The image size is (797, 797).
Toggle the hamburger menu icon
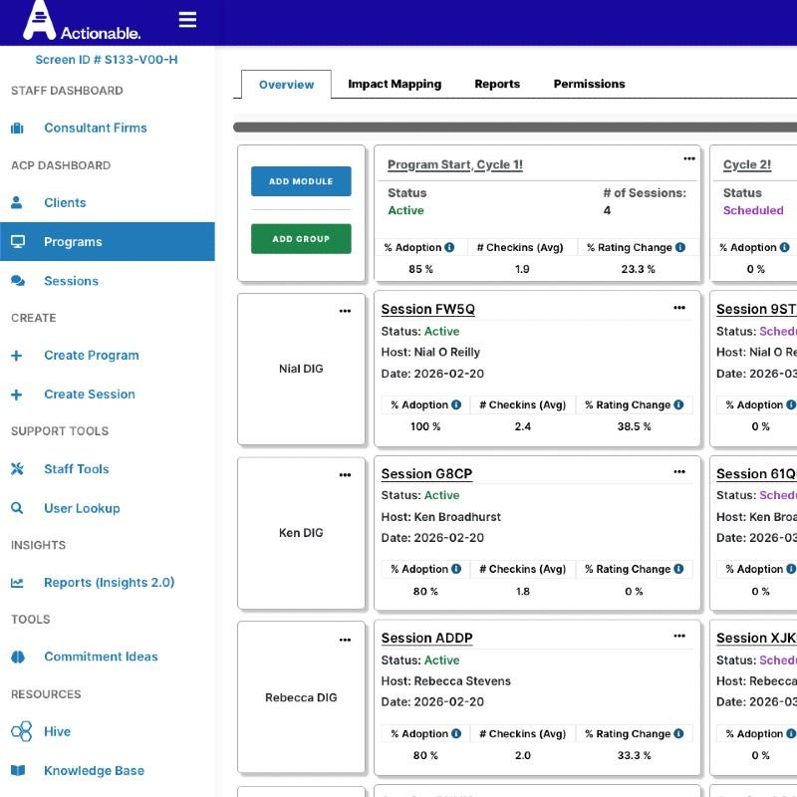pos(187,20)
